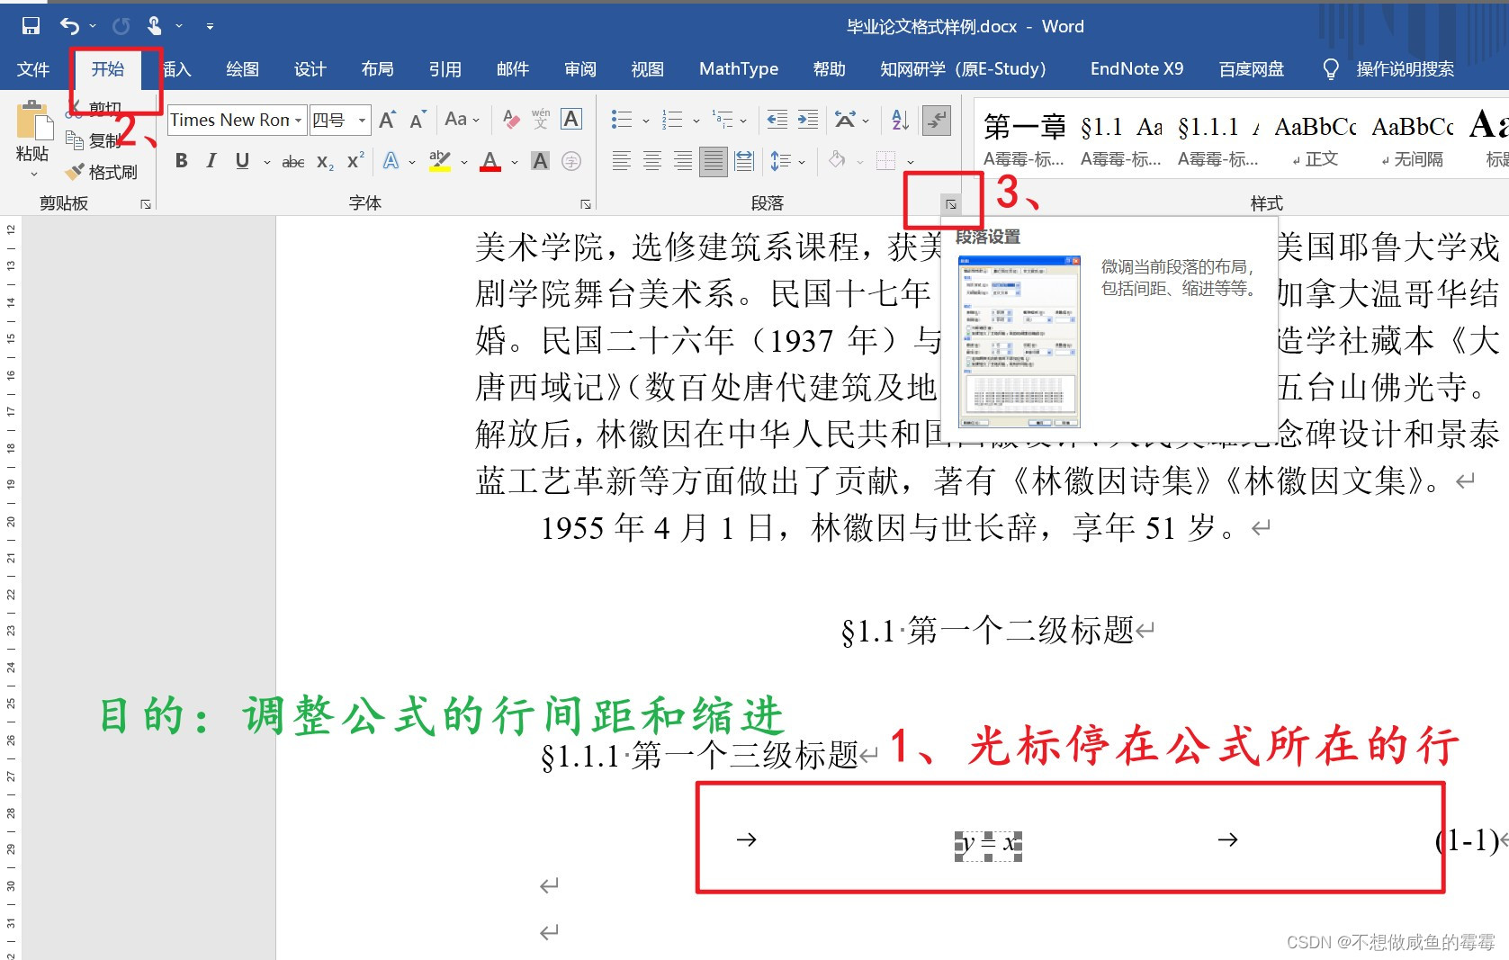Increase font size with the grow font icon

click(x=388, y=120)
